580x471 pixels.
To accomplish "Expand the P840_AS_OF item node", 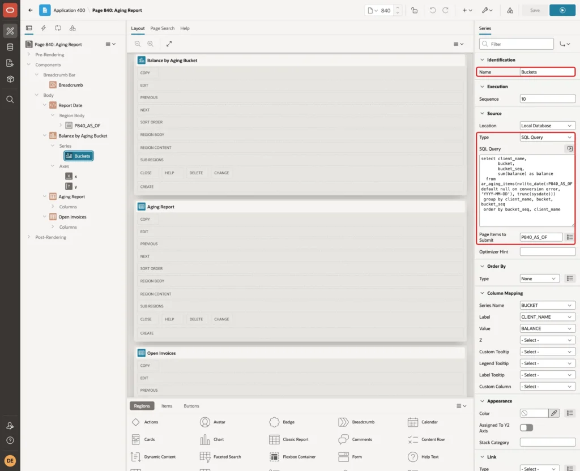I will 61,125.
